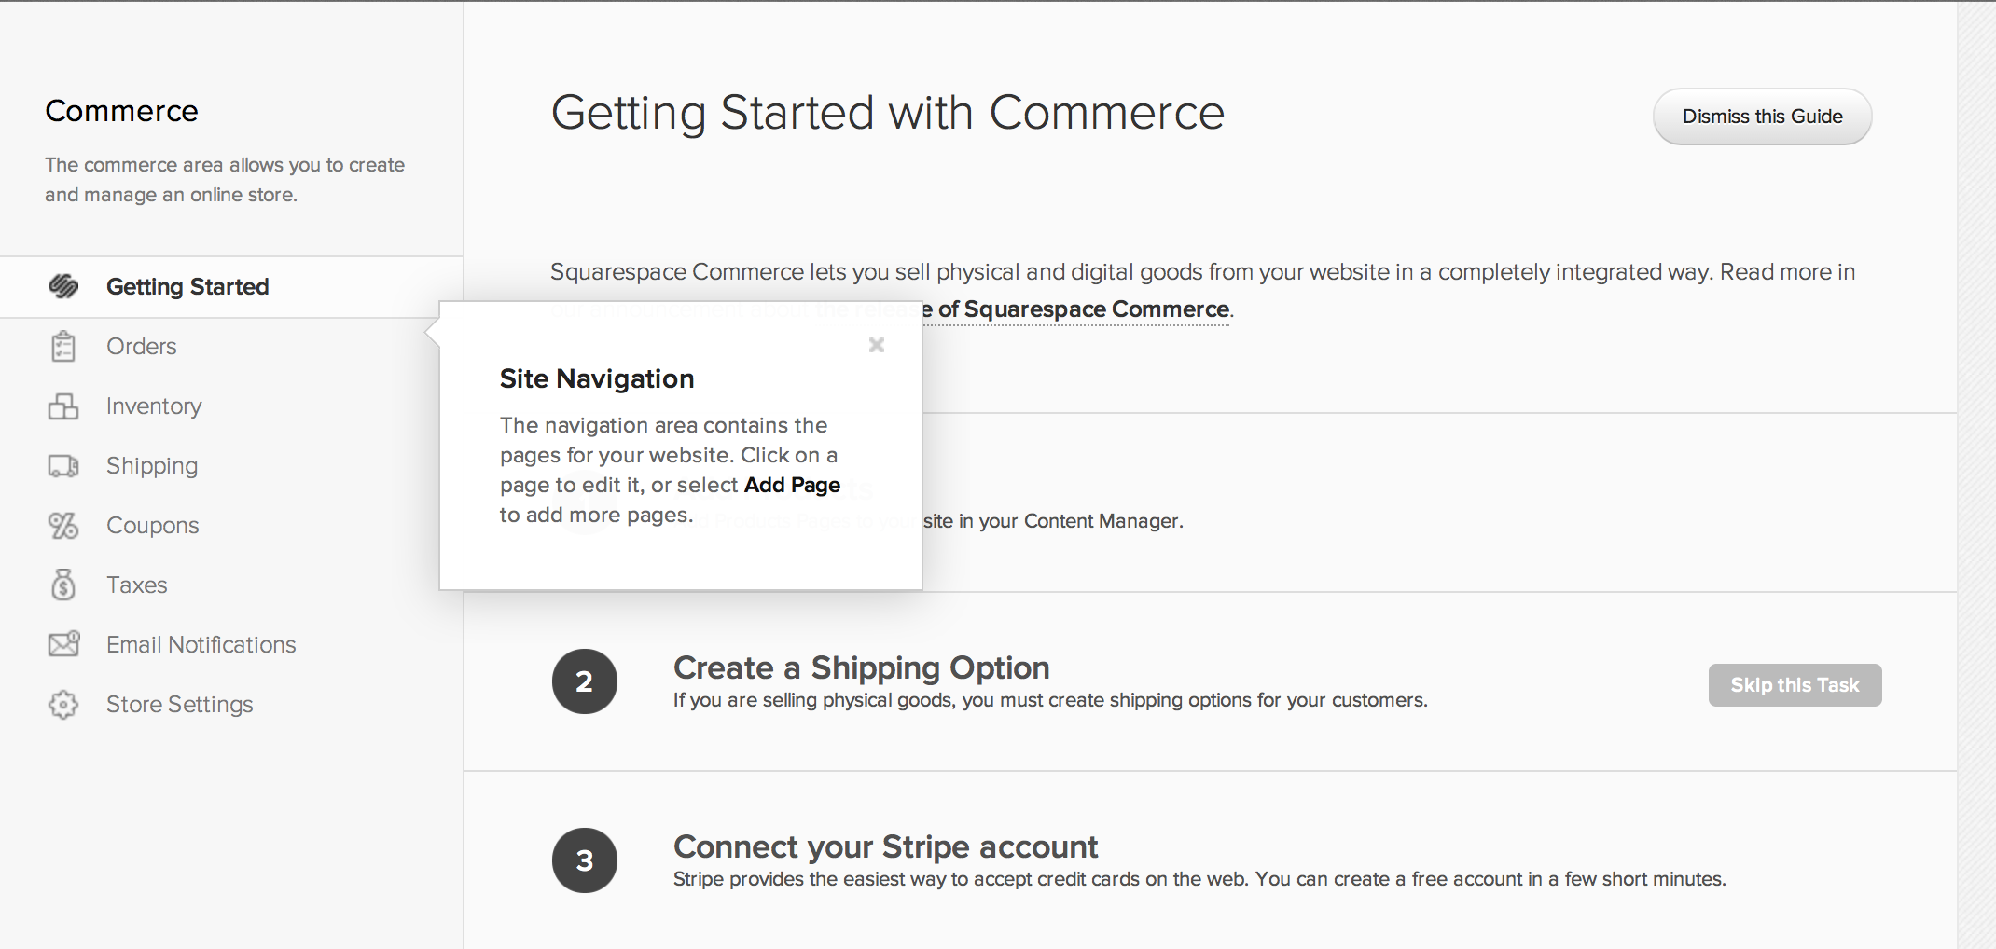This screenshot has height=949, width=1996.
Task: Click the Taxes money bag icon
Action: tap(63, 585)
